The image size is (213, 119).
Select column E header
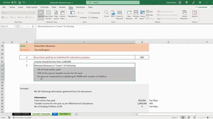pos(168,42)
